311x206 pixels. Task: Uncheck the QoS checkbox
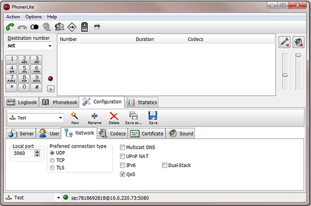[x=123, y=174]
